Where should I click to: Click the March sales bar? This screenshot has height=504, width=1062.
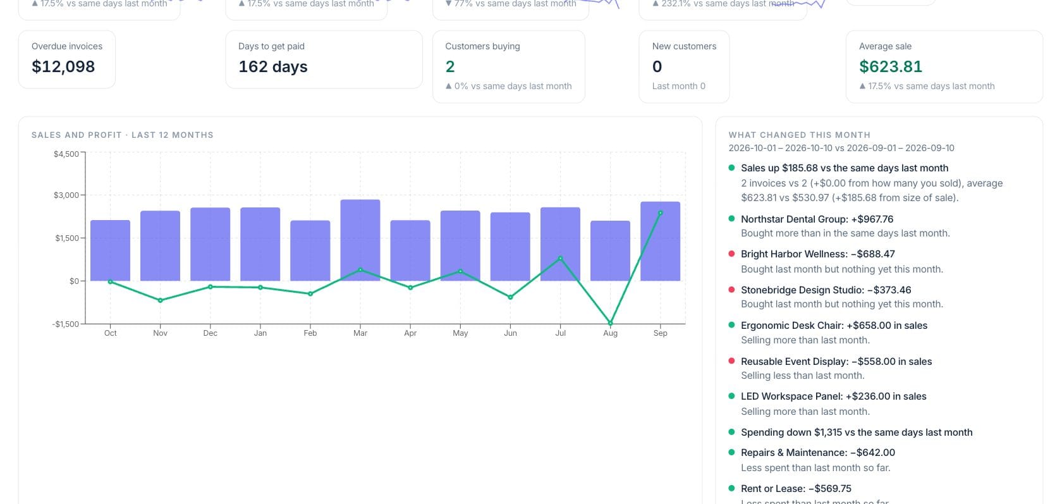pyautogui.click(x=360, y=240)
